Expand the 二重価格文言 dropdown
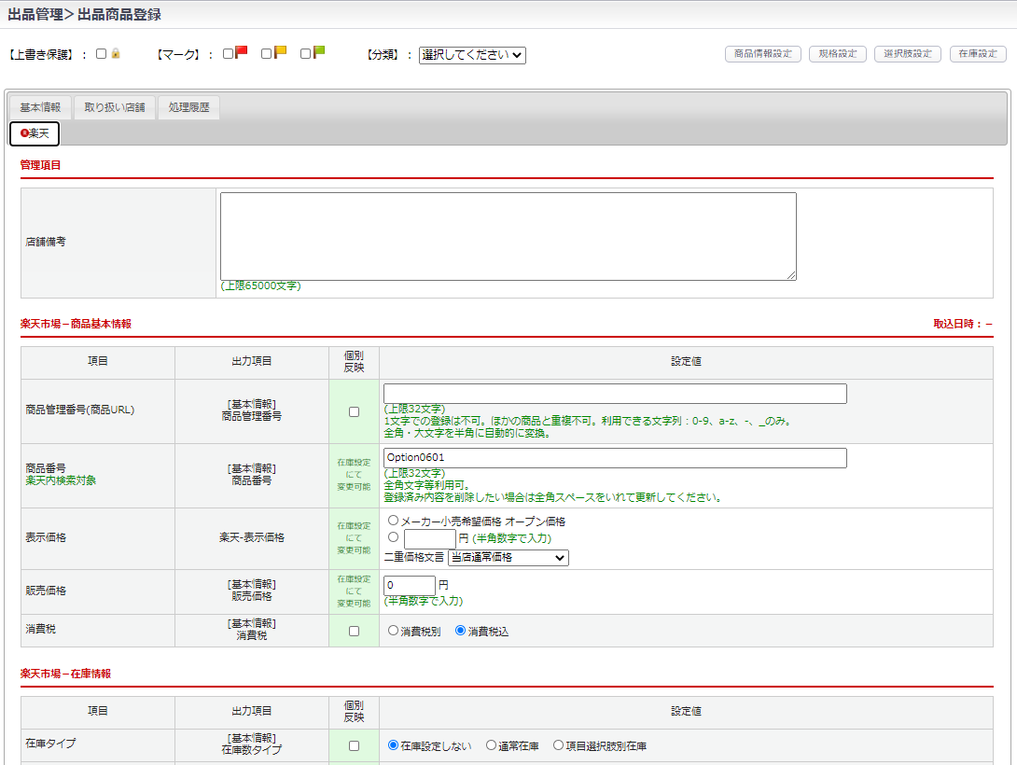This screenshot has width=1017, height=765. click(508, 558)
